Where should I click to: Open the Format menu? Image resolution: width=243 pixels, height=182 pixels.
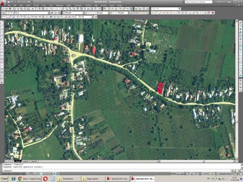(36, 5)
